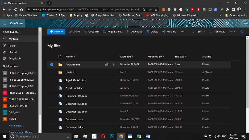This screenshot has width=249, height=140.
Task: Go to Chrome home page icon
Action: pyautogui.click(x=22, y=10)
